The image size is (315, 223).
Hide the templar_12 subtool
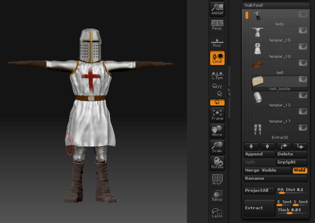coord(303,95)
